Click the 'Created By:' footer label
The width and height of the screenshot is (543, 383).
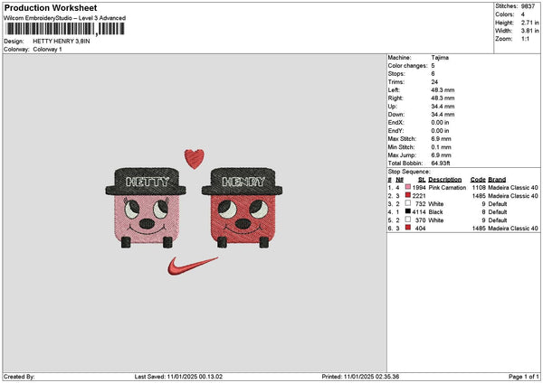pyautogui.click(x=19, y=377)
